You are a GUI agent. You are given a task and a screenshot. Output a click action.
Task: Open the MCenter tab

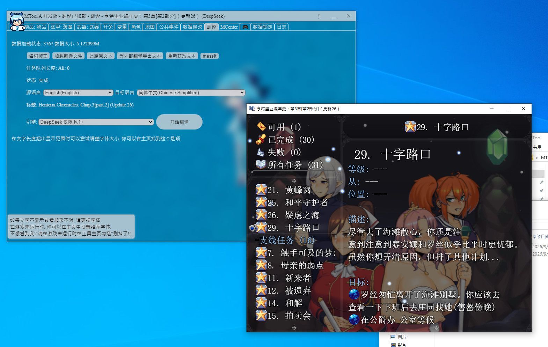(x=229, y=27)
